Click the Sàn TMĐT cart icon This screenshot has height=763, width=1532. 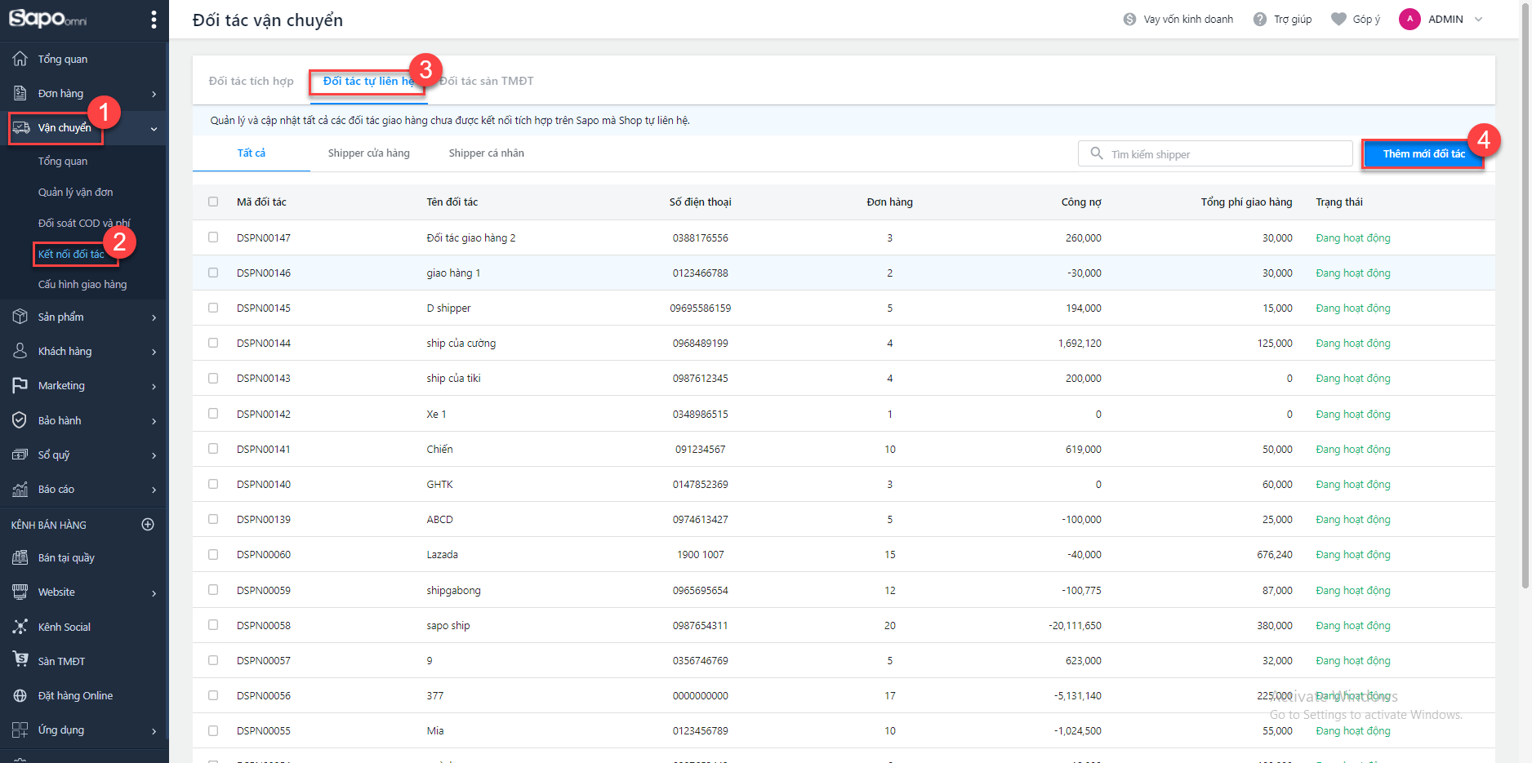(20, 659)
